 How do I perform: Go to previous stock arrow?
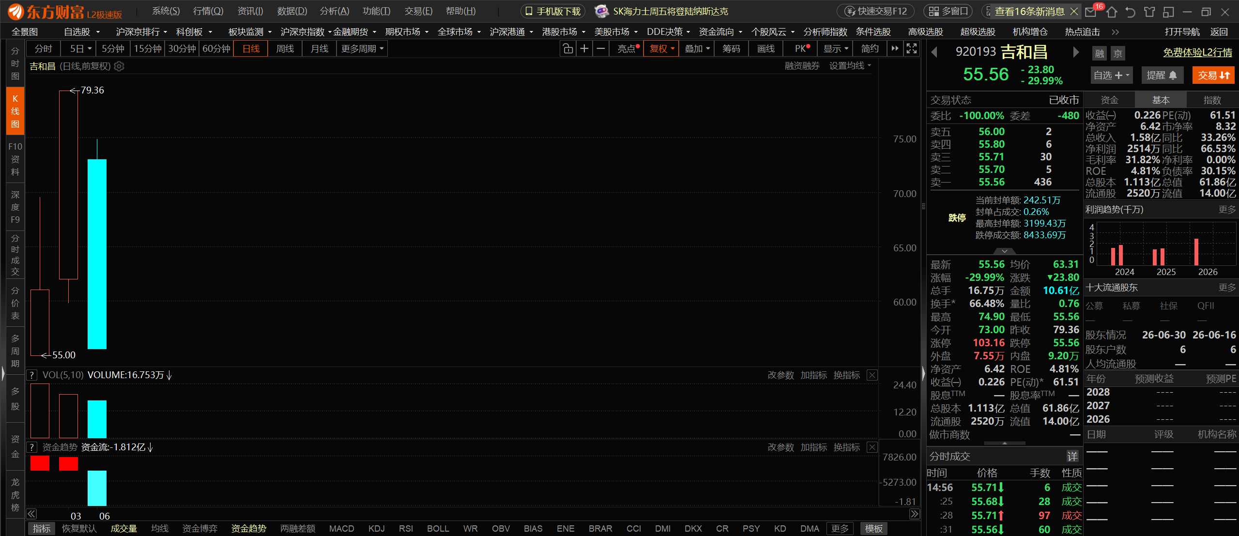point(934,52)
